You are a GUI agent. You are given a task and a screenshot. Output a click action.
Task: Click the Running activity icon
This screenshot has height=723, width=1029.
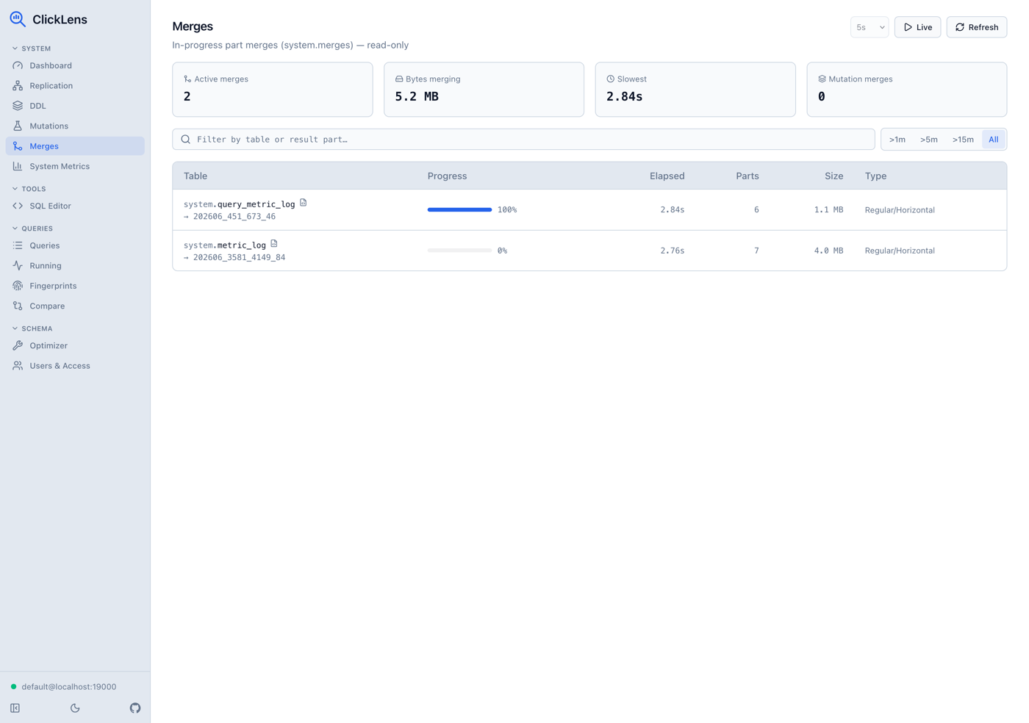click(x=18, y=265)
